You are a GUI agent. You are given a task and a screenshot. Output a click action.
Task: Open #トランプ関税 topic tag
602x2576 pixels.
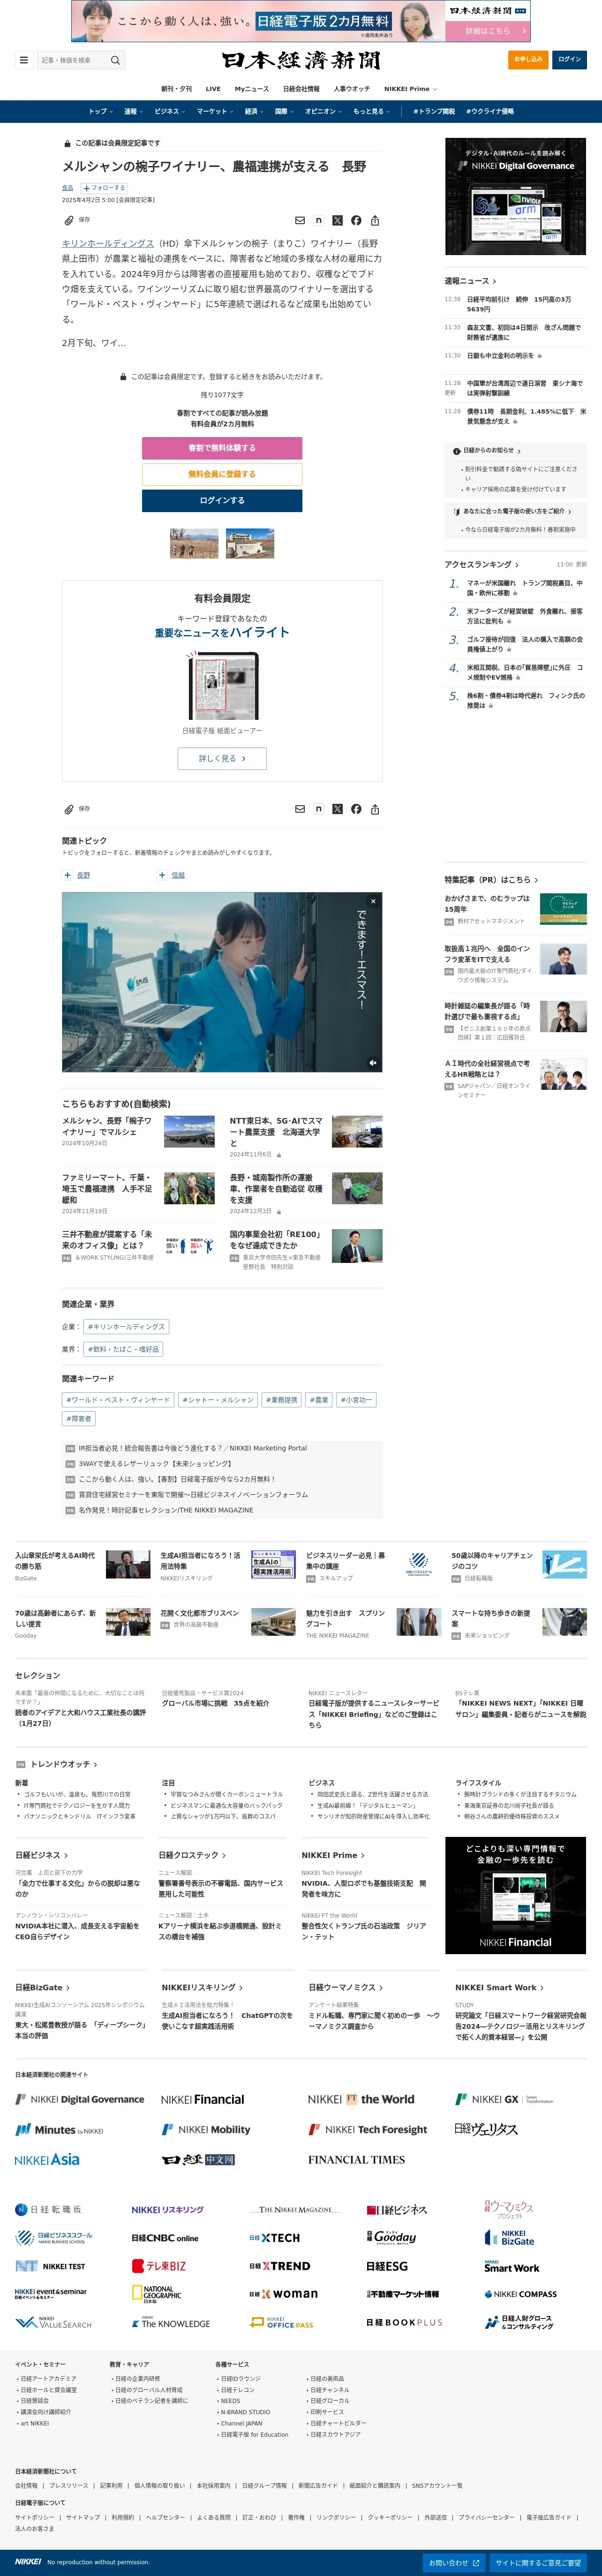434,111
